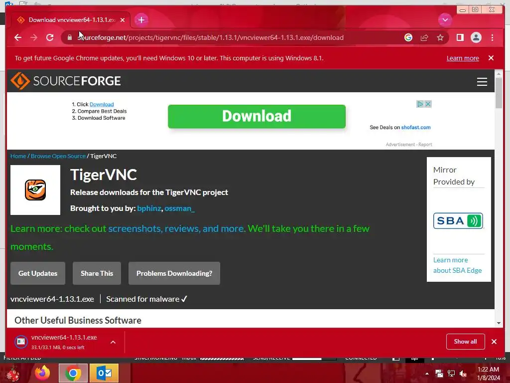
Task: Open Browse Open Source breadcrumb
Action: pos(58,156)
